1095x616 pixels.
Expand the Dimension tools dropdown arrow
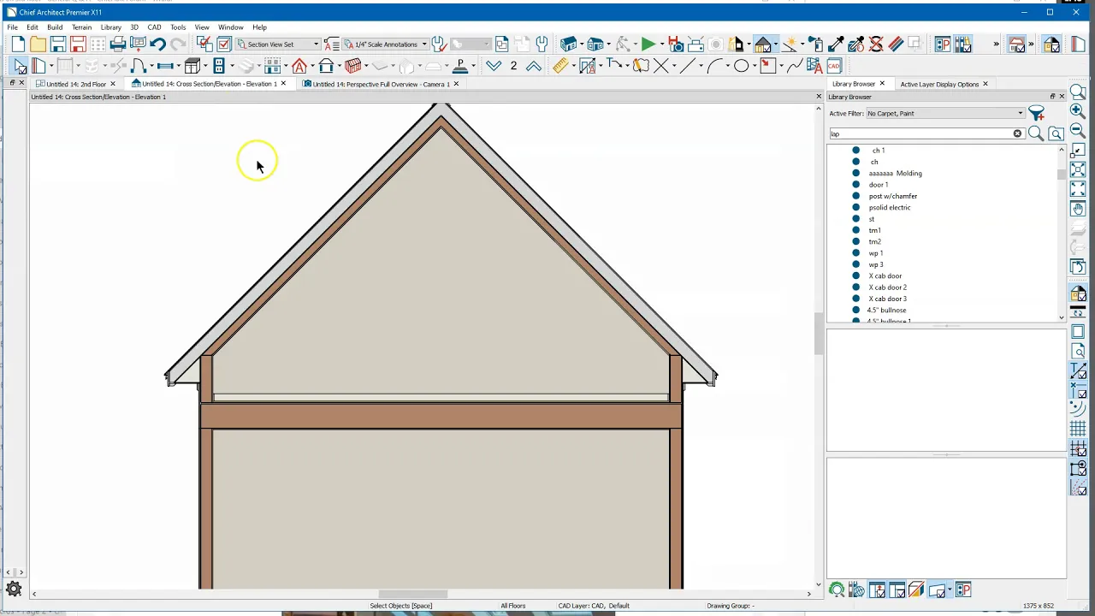[x=573, y=66]
